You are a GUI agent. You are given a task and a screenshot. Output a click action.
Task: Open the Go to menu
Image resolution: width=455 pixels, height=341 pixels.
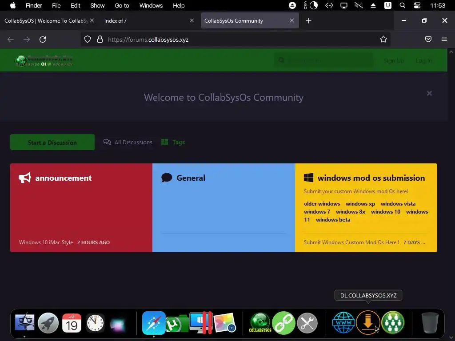(x=122, y=5)
